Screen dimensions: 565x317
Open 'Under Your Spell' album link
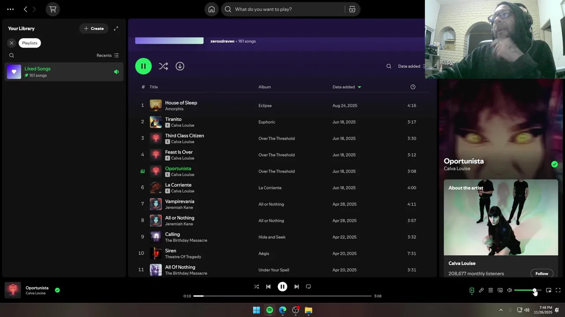click(274, 270)
